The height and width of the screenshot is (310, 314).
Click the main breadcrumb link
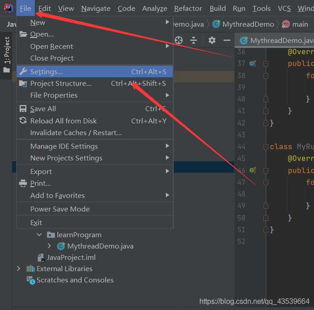coord(300,24)
